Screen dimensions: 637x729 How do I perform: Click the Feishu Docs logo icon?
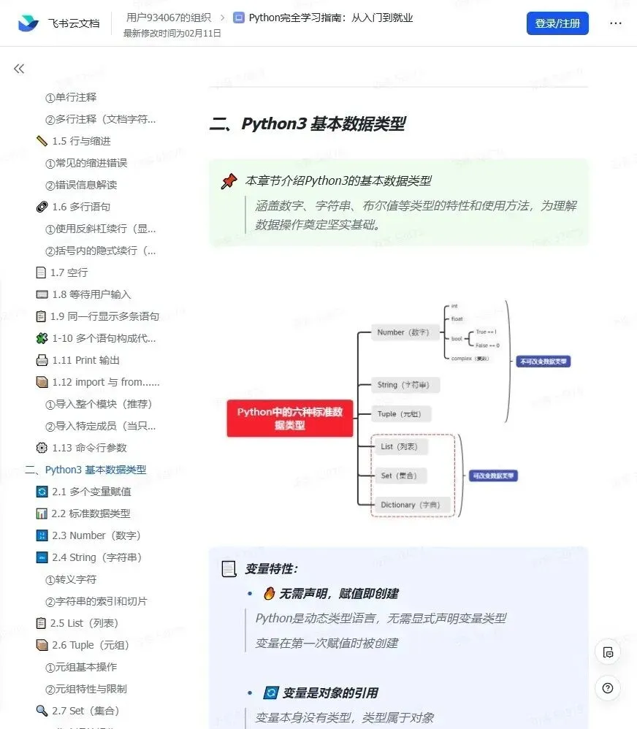[28, 23]
